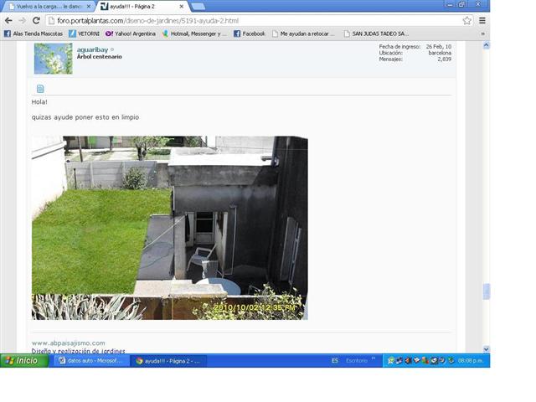536x402 pixels.
Task: Bookmark this page with the star icon
Action: (467, 20)
